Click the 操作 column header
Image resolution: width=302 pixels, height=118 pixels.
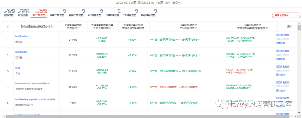[289, 27]
